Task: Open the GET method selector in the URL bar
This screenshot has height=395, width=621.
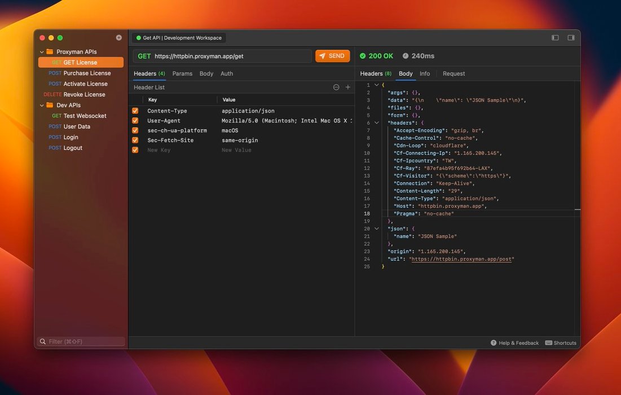Action: click(144, 56)
